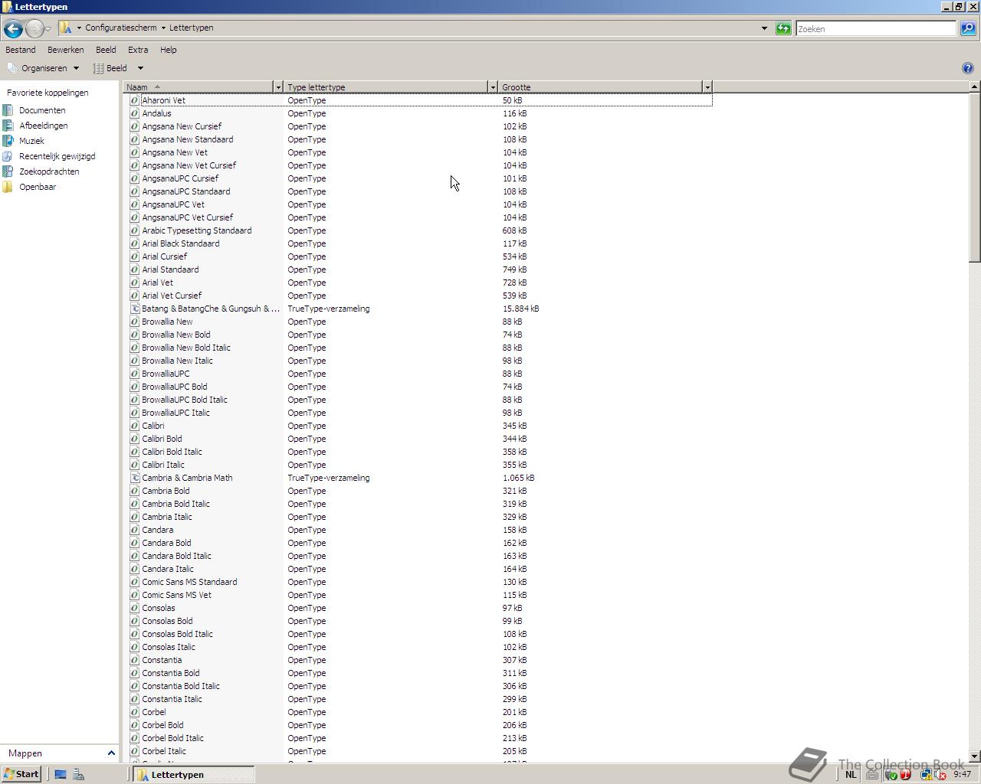981x784 pixels.
Task: Open the Start menu button
Action: pyautogui.click(x=21, y=774)
